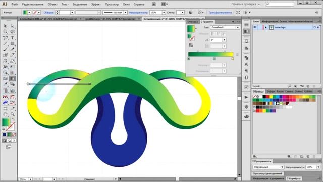Screen dimensions: 323x182
Task: Click the Непрозрачность link in control bar
Action: coord(139,12)
